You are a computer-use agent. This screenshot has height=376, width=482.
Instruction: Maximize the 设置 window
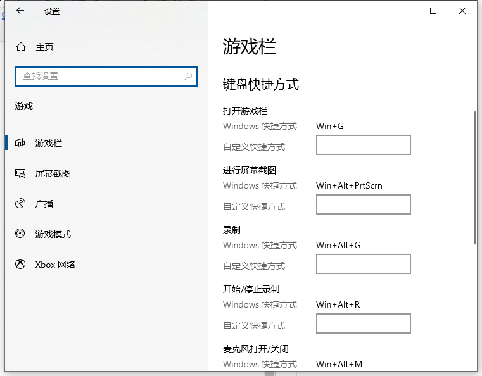433,11
